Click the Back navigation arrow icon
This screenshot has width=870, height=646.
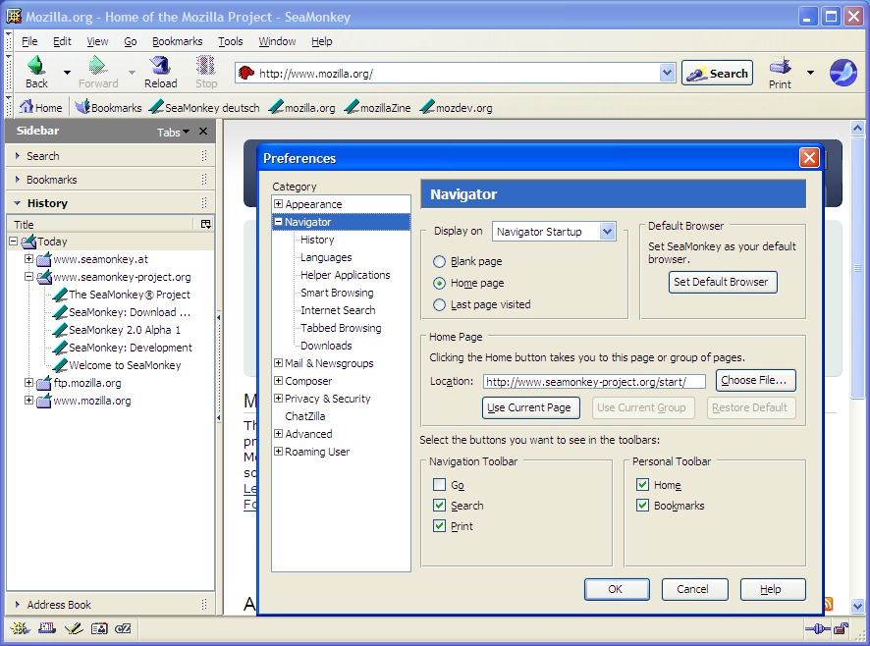36,67
